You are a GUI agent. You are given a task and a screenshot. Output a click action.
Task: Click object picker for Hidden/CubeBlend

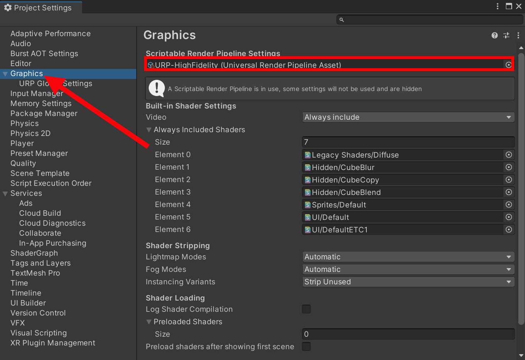point(508,192)
